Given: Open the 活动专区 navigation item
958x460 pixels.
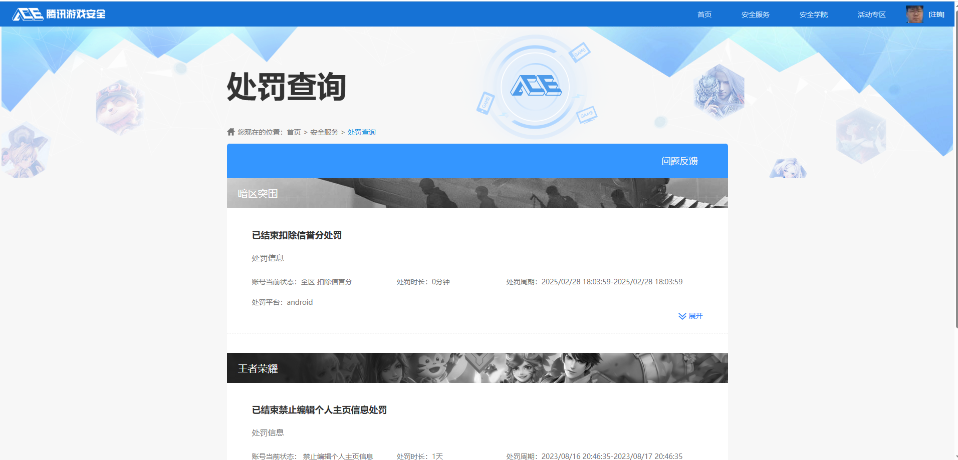Looking at the screenshot, I should 871,14.
